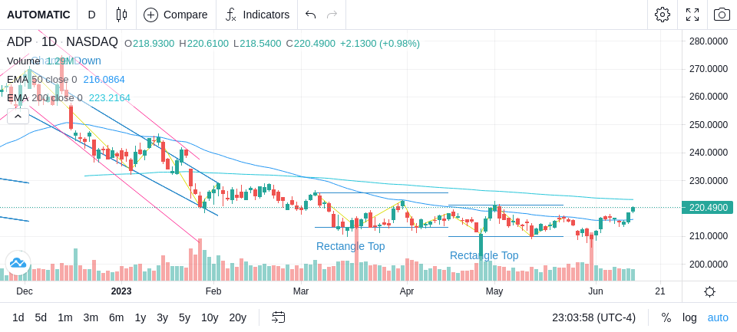
Task: Click the 280.0000 price axis label
Action: (x=709, y=41)
